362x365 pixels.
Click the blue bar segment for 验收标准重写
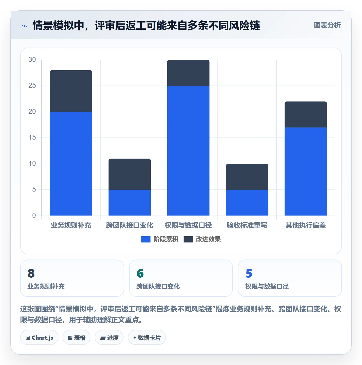coord(247,203)
